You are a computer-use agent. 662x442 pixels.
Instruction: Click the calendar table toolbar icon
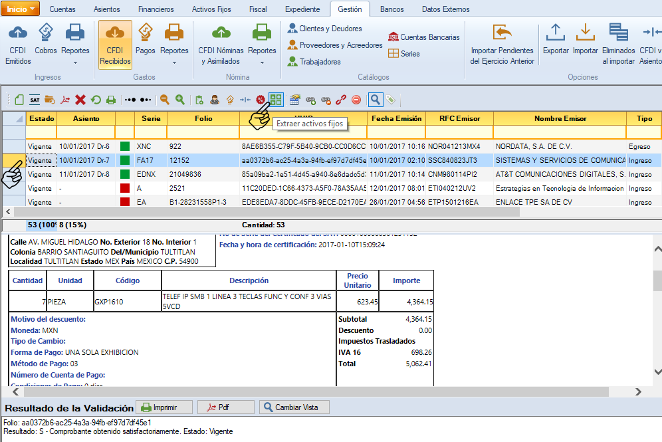click(x=294, y=100)
